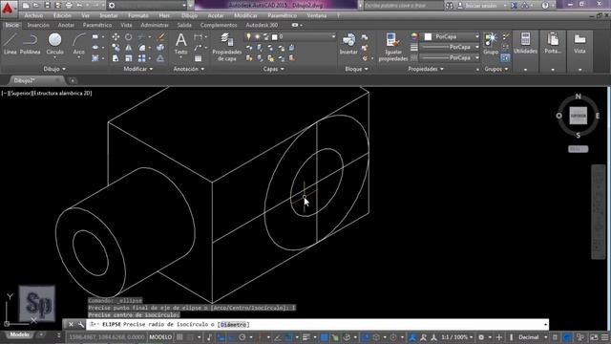Click the Igualar propiedades icon
Screen dimensions: 611x344
coord(392,47)
